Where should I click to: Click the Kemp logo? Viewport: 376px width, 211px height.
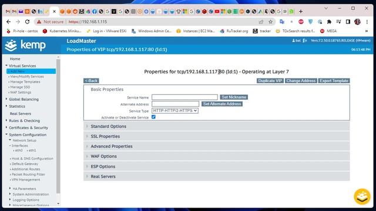click(25, 45)
